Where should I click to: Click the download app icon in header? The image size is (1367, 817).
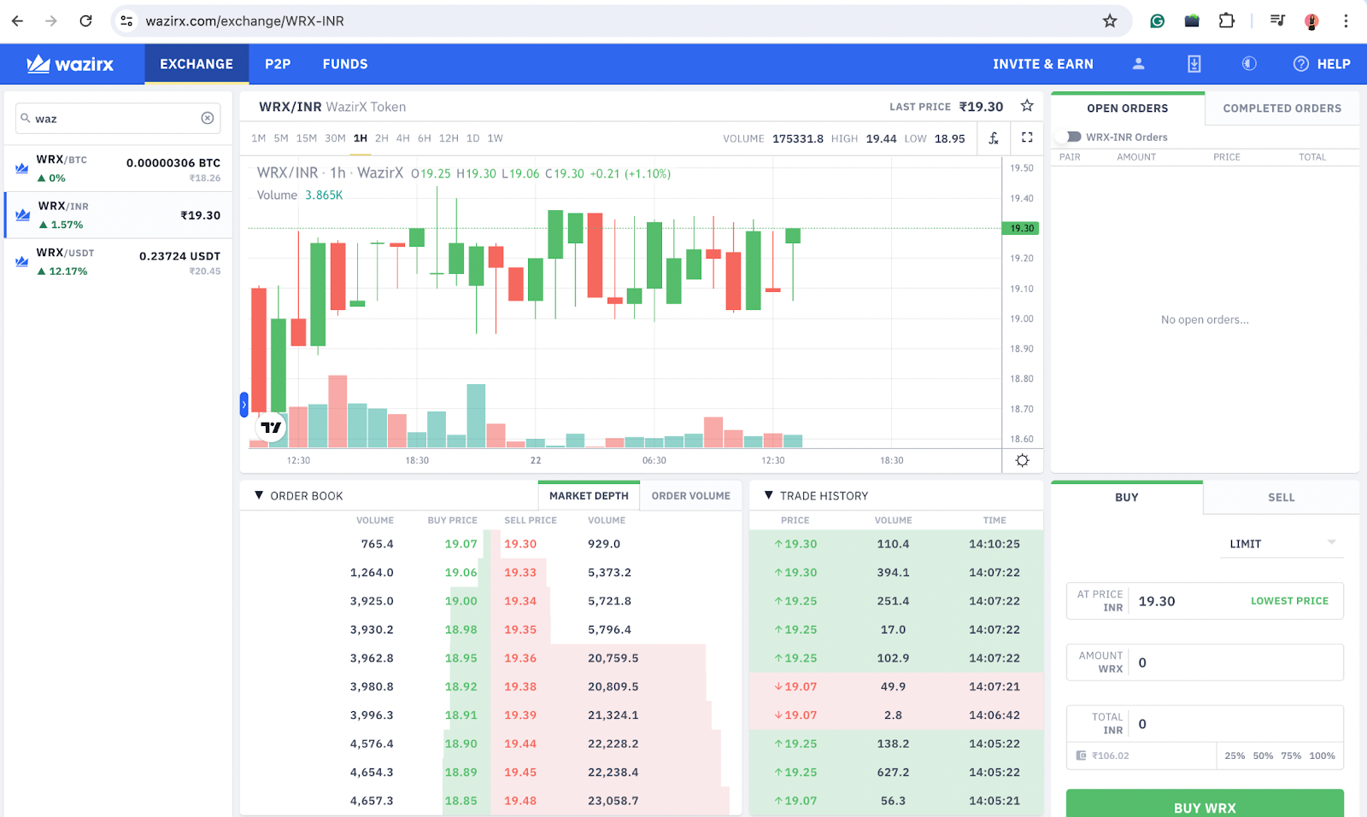[1194, 64]
